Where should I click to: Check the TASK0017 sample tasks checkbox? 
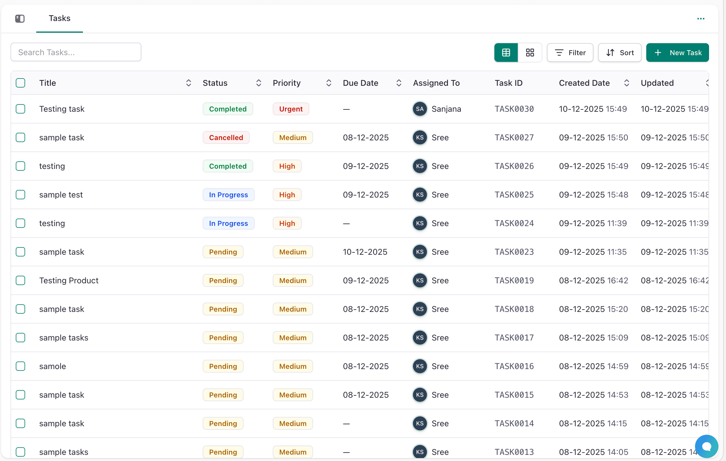pyautogui.click(x=20, y=338)
